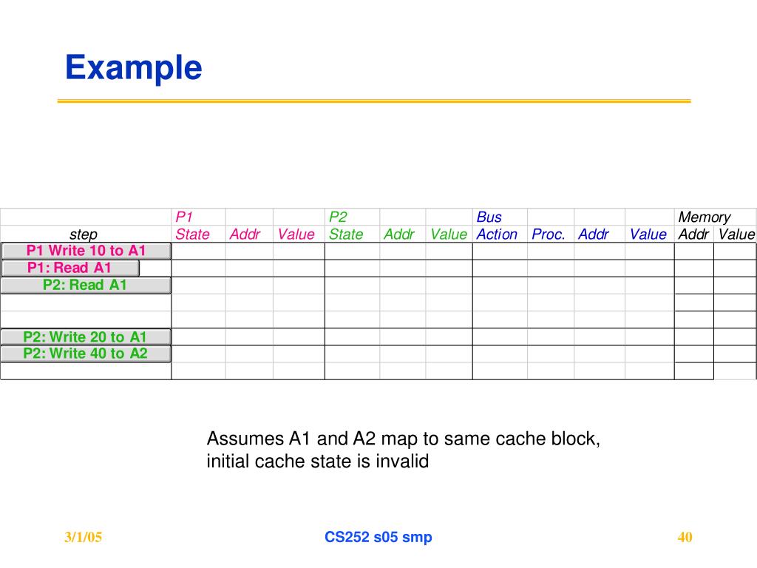
Task: Click the green 'P2' group header
Action: (x=338, y=217)
